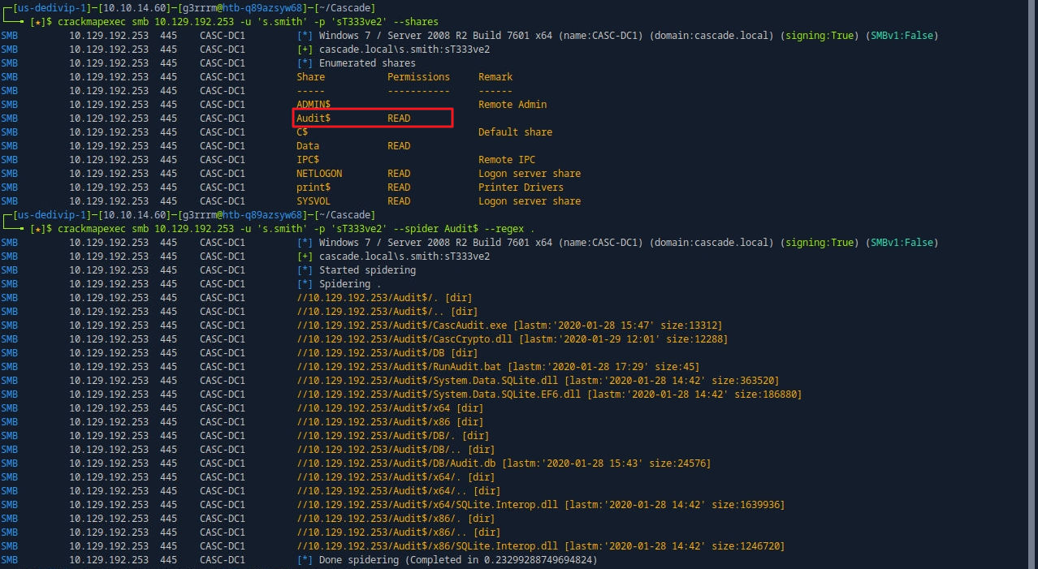Viewport: 1038px width, 569px height.
Task: Click the Audit$/x64 [dir] entry
Action: point(390,408)
